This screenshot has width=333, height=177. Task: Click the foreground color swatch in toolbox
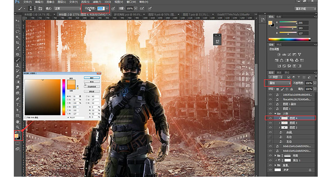tap(16, 136)
